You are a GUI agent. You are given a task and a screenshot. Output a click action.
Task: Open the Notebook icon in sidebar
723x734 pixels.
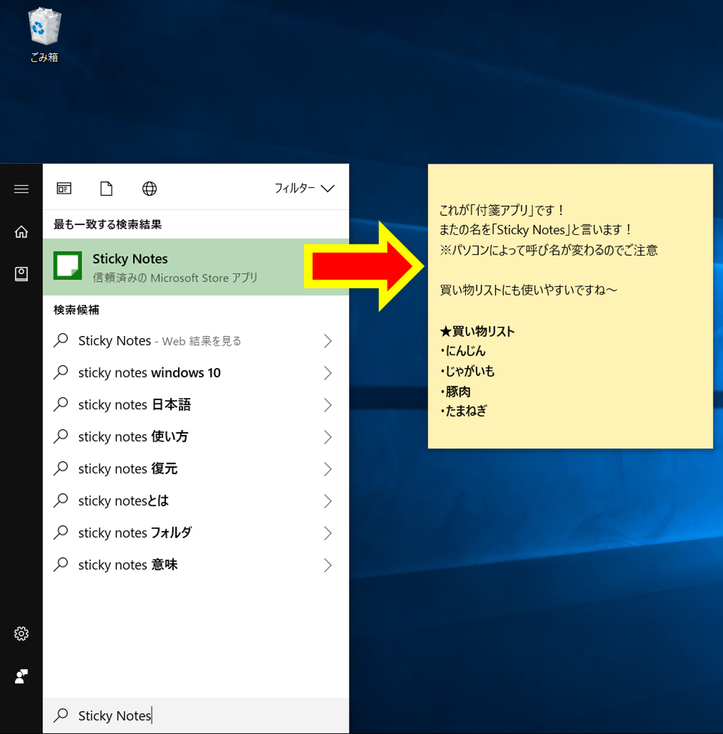21,274
